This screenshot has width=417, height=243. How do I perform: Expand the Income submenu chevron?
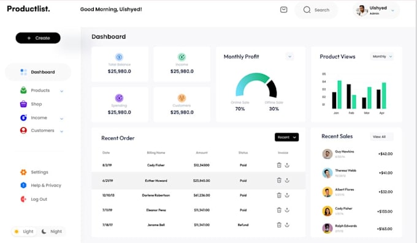coord(62,119)
